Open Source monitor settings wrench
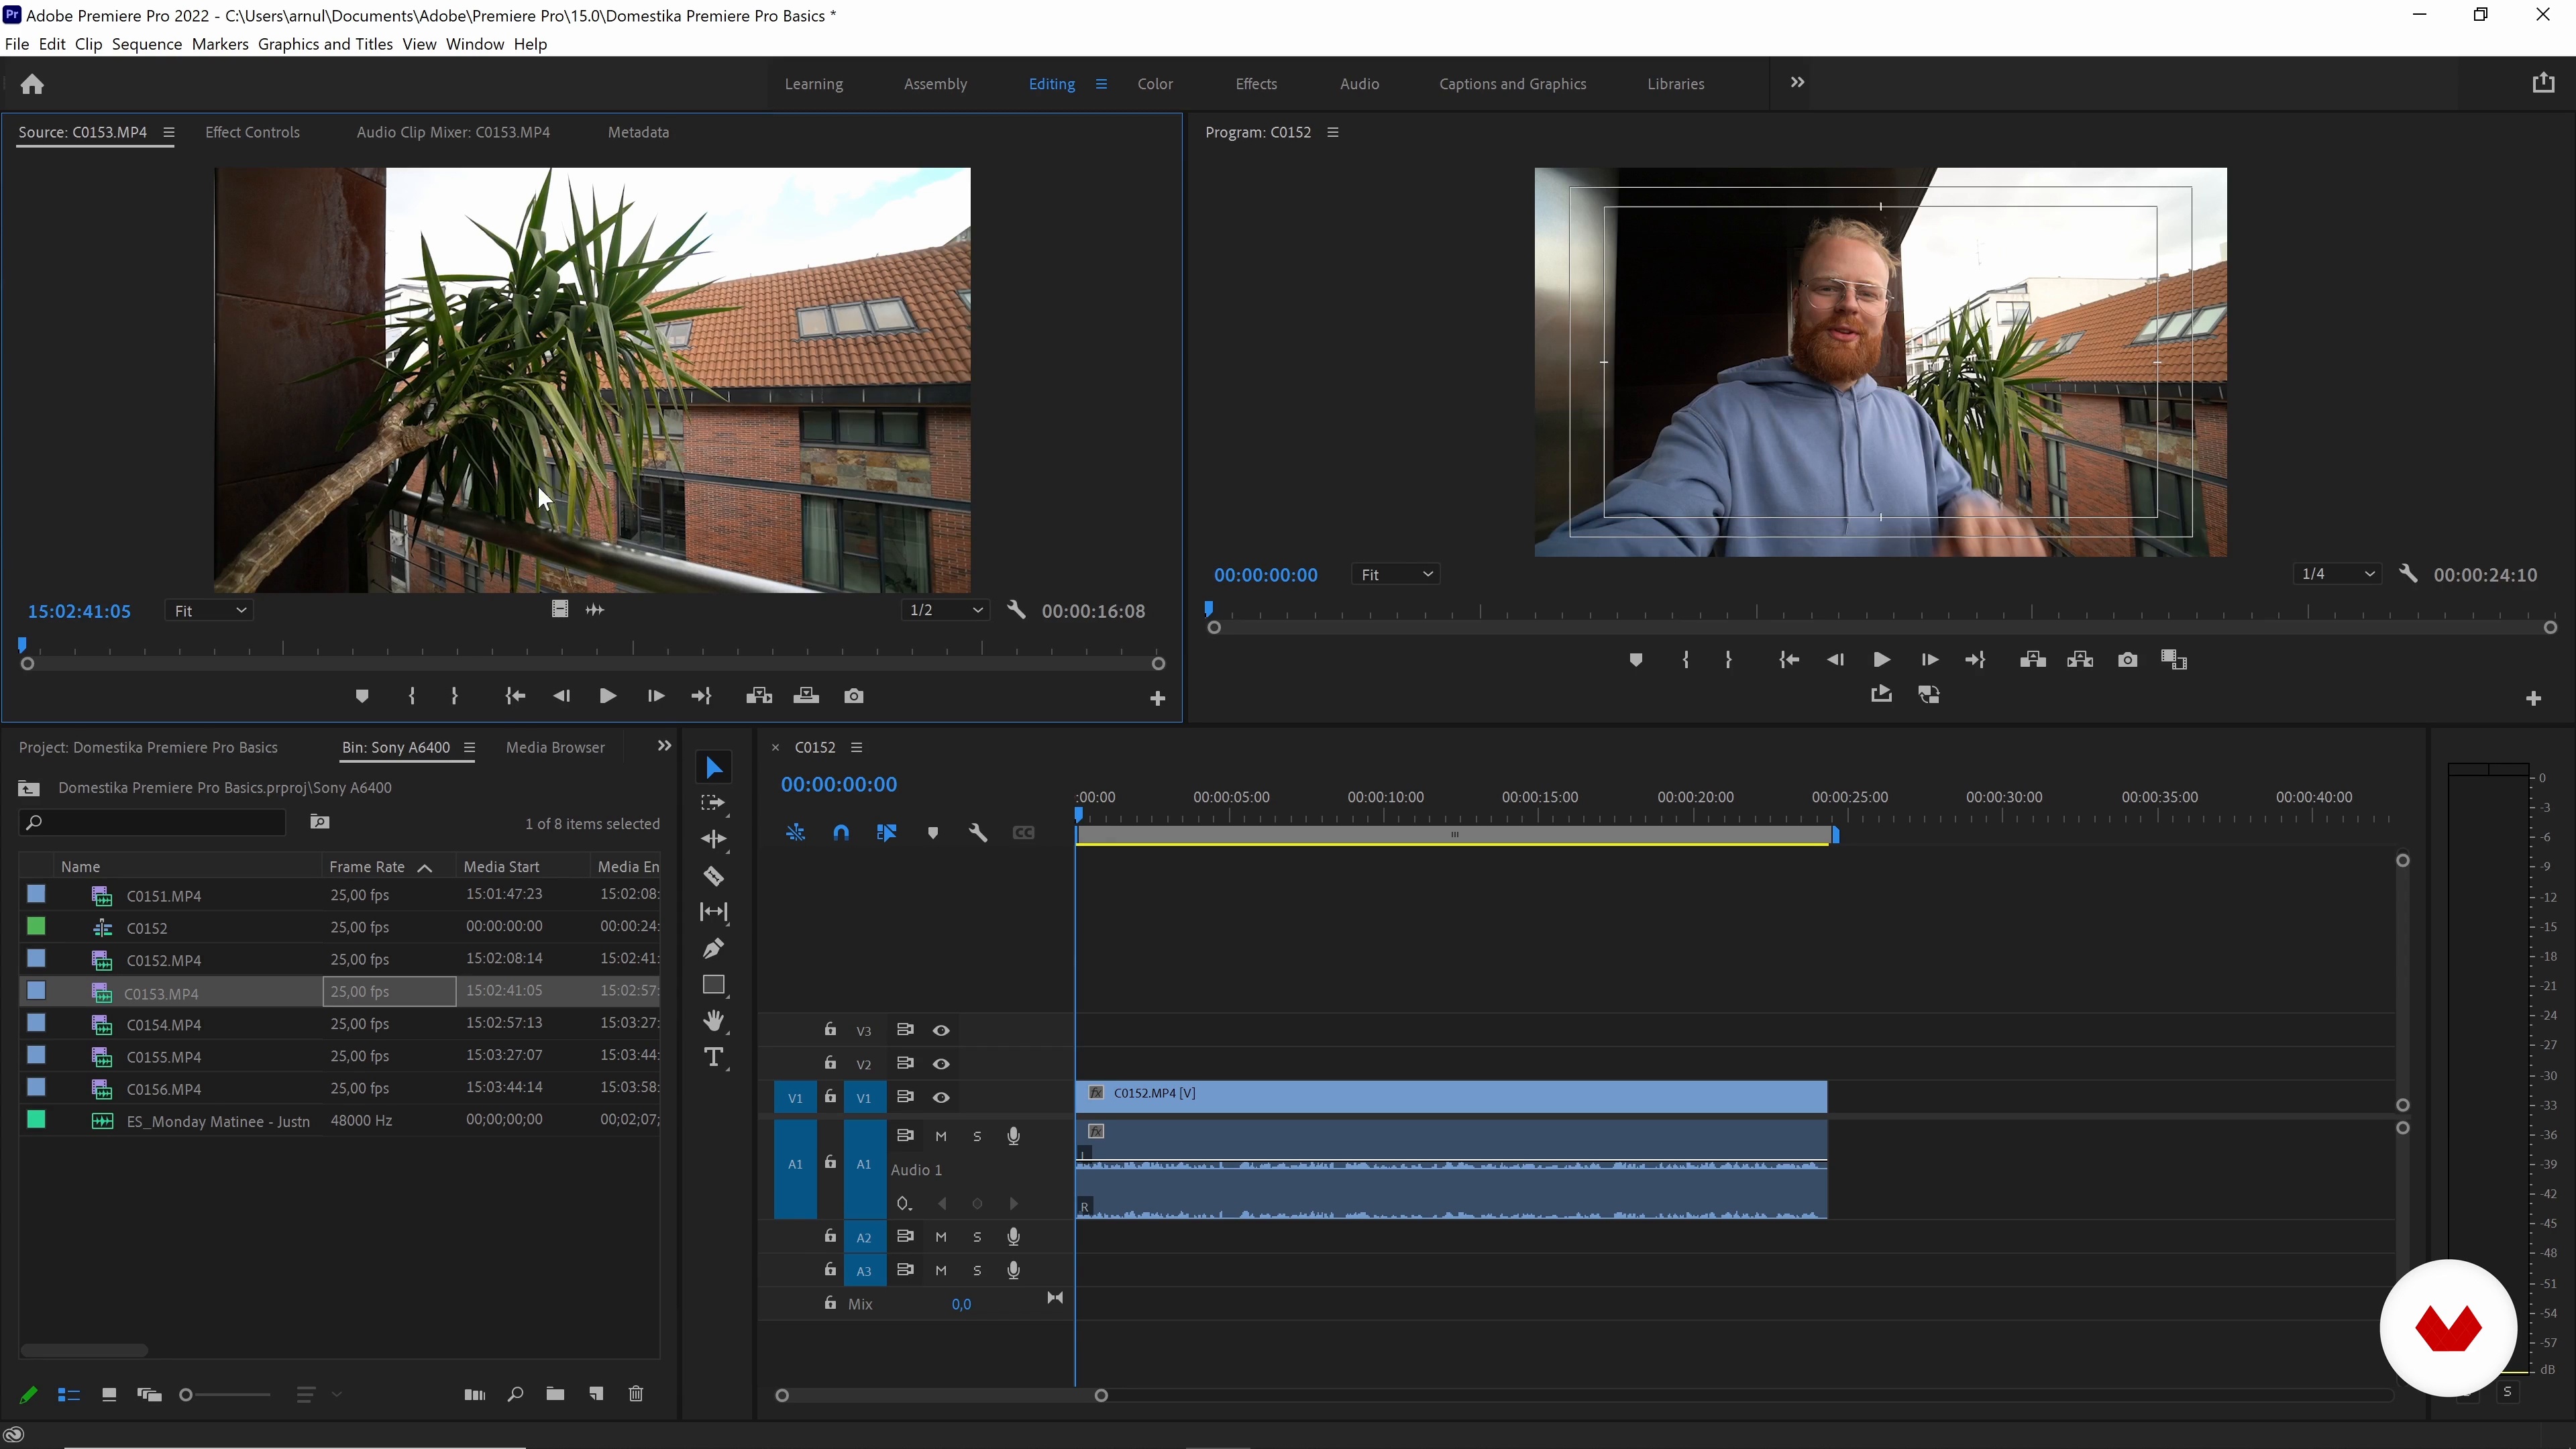The width and height of the screenshot is (2576, 1449). (x=1016, y=610)
